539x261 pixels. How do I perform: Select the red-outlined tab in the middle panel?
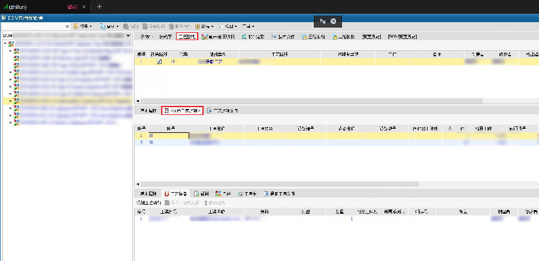(x=183, y=111)
